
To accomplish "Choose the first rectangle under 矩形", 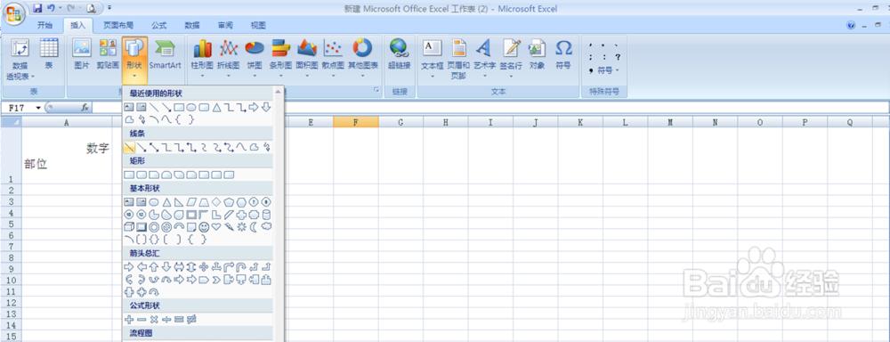I will (129, 175).
